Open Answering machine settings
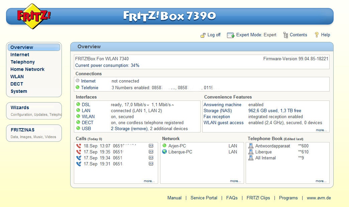The width and height of the screenshot is (349, 207). click(222, 104)
